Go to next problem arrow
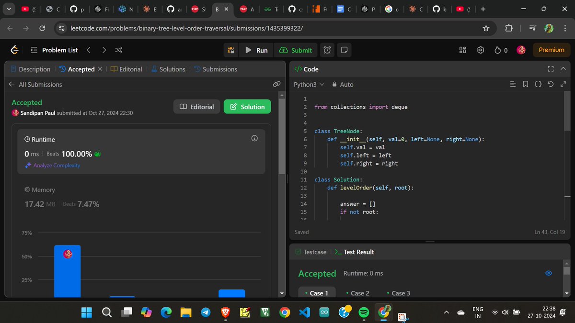 coord(104,50)
